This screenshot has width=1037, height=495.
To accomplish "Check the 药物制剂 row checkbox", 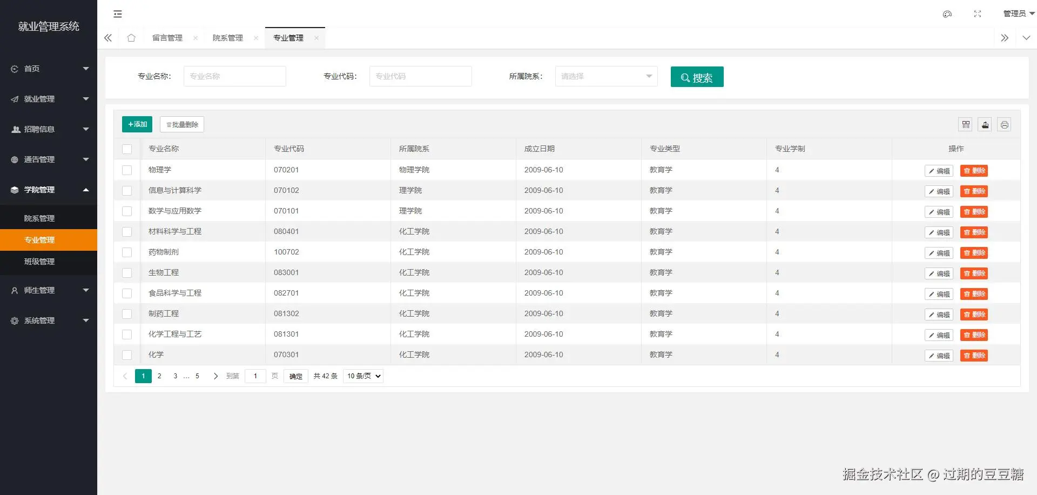I will pos(127,252).
